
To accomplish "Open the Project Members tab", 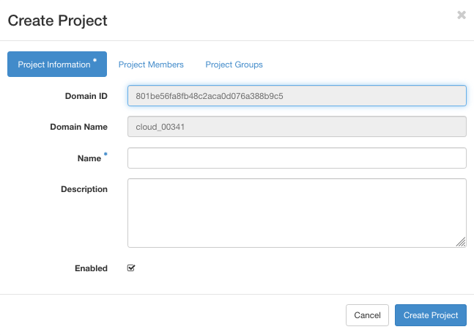I will click(151, 65).
